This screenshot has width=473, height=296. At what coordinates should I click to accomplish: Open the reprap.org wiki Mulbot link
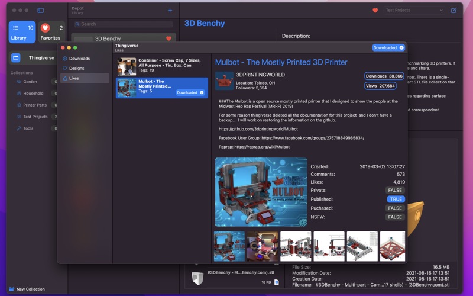click(x=262, y=147)
